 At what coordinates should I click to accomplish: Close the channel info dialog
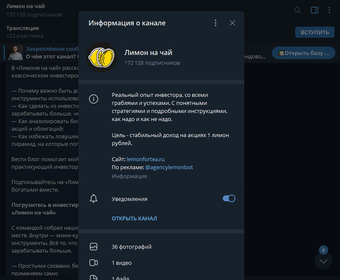click(x=232, y=23)
